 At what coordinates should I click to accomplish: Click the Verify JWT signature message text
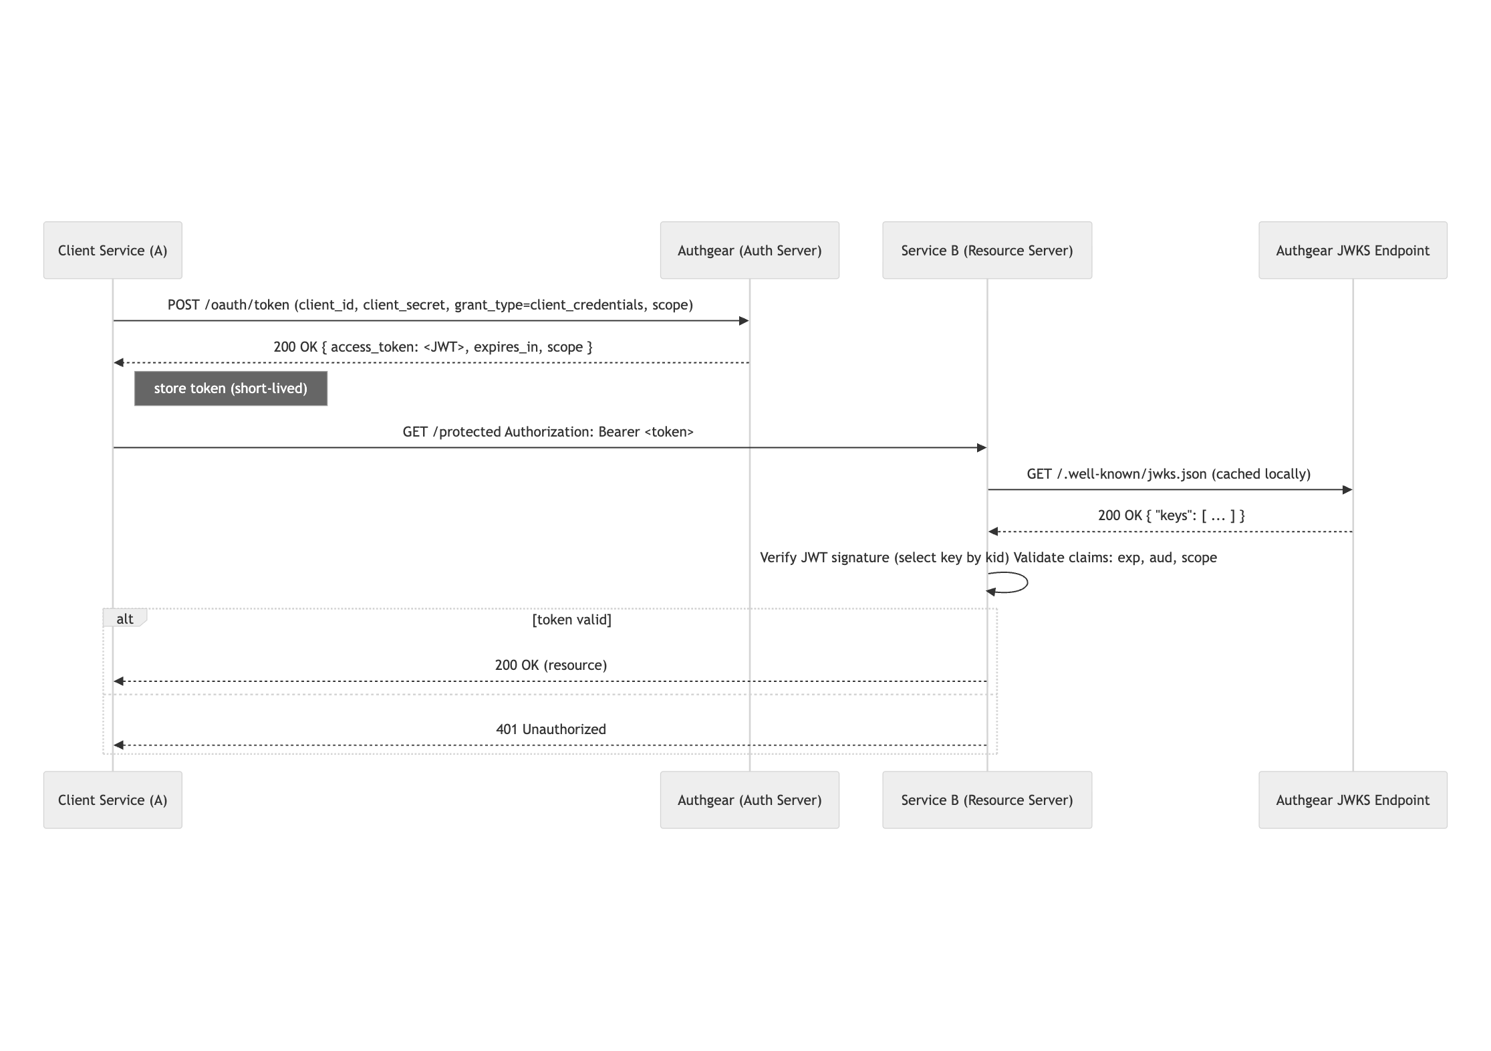point(988,558)
